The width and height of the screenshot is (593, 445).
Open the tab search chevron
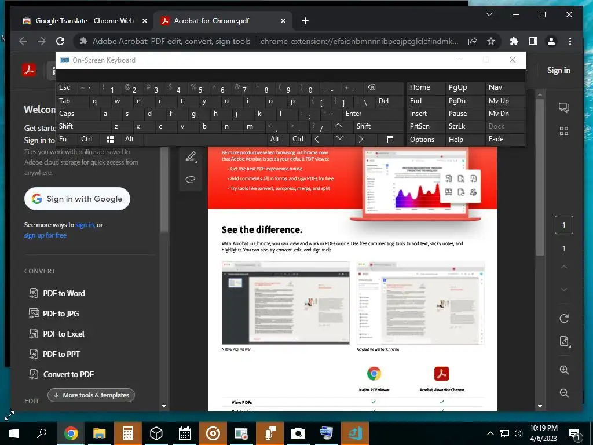489,14
